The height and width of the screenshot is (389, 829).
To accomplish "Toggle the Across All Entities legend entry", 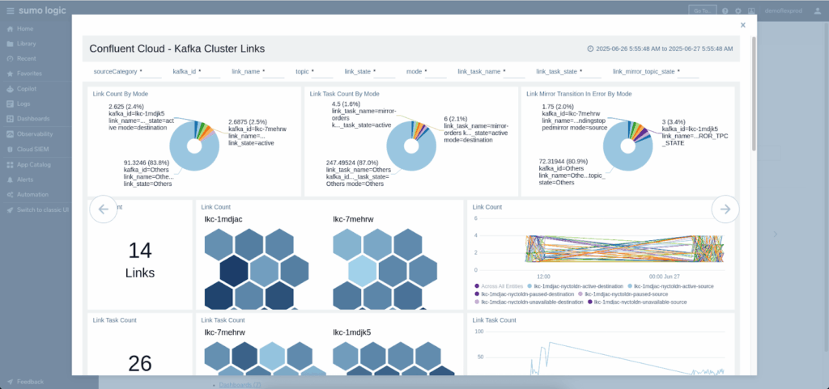I will coord(501,286).
